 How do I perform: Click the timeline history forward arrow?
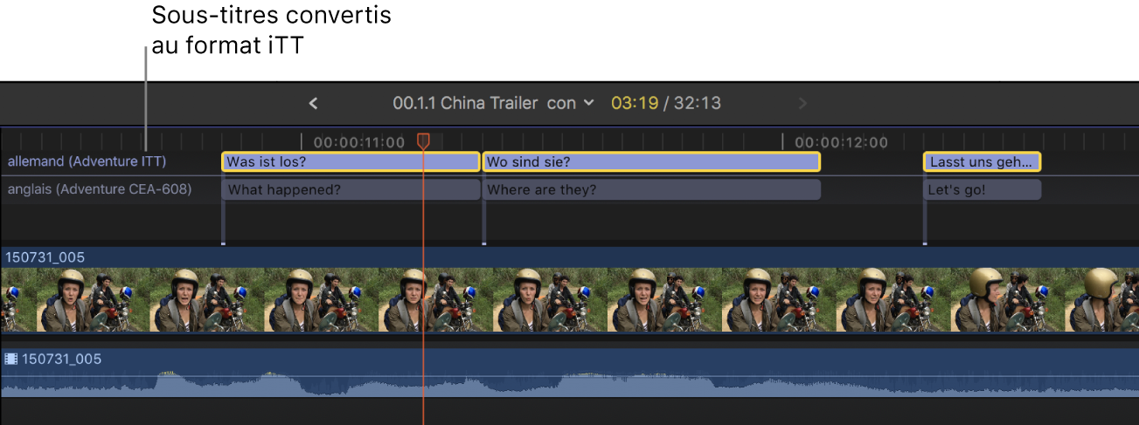coord(802,104)
